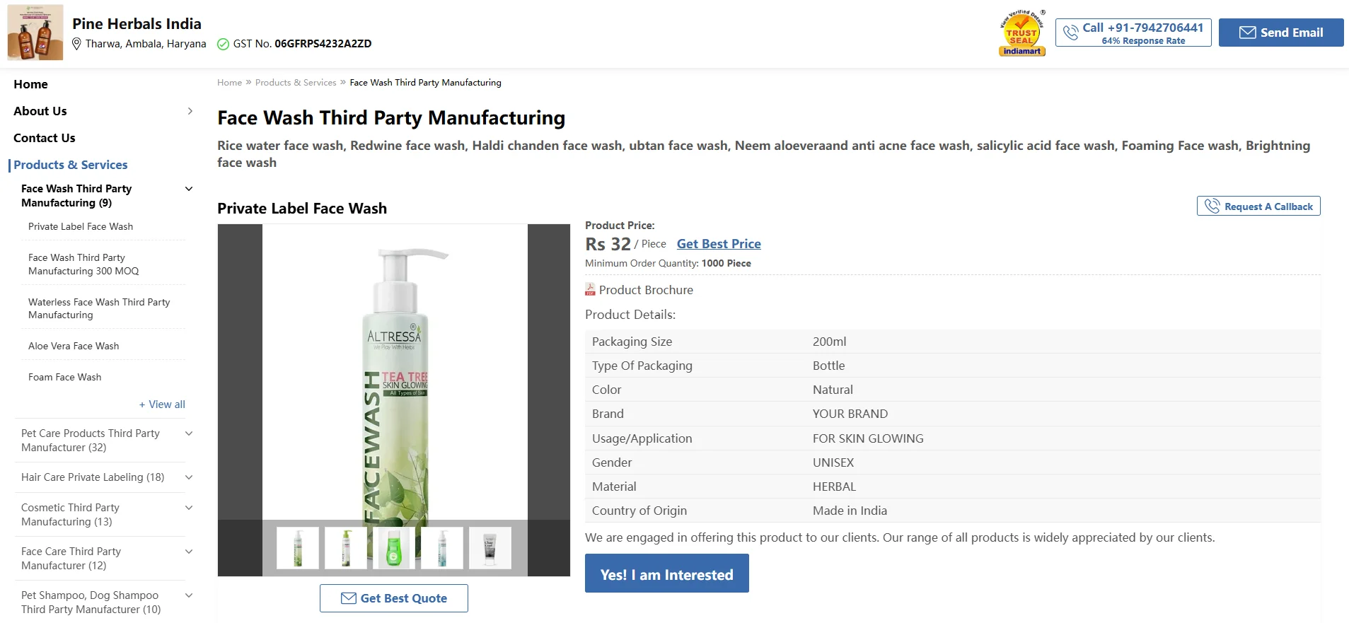Expand the About Us submenu arrow
The height and width of the screenshot is (623, 1349).
point(190,111)
